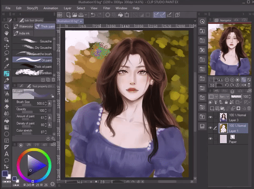Select the Gradient tool
The width and height of the screenshot is (254, 189).
pyautogui.click(x=7, y=127)
